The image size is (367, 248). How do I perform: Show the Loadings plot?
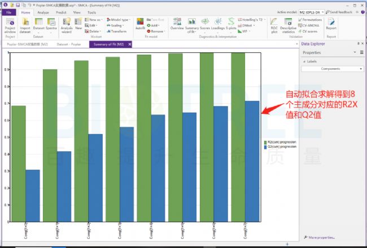[218, 24]
